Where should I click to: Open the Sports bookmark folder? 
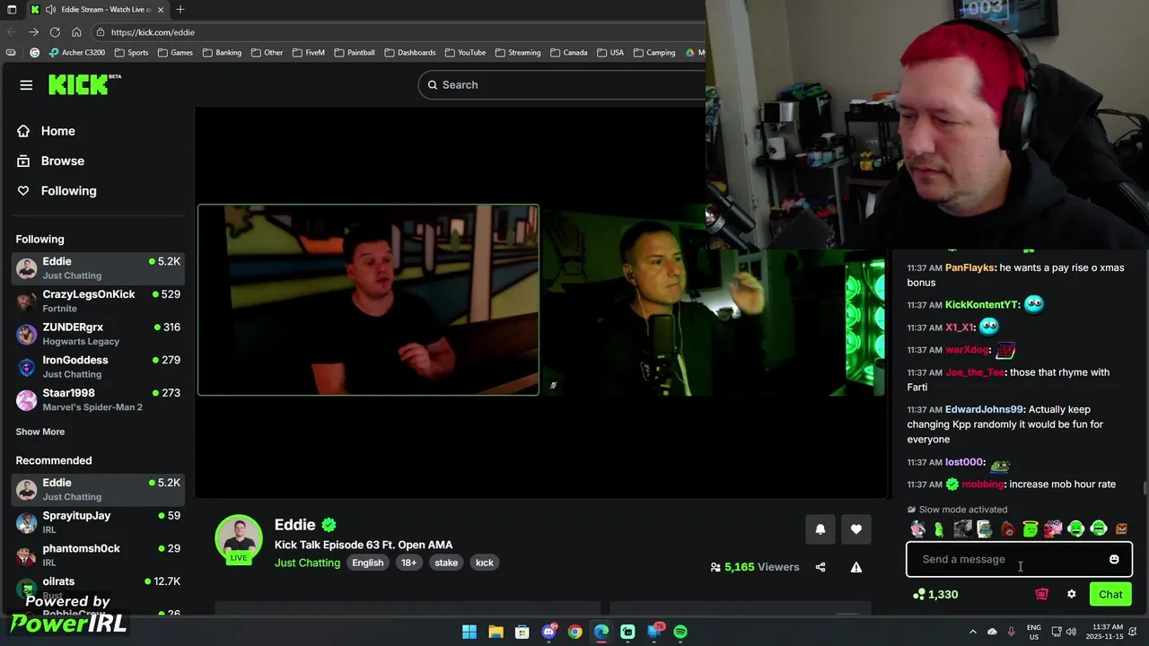[x=131, y=53]
